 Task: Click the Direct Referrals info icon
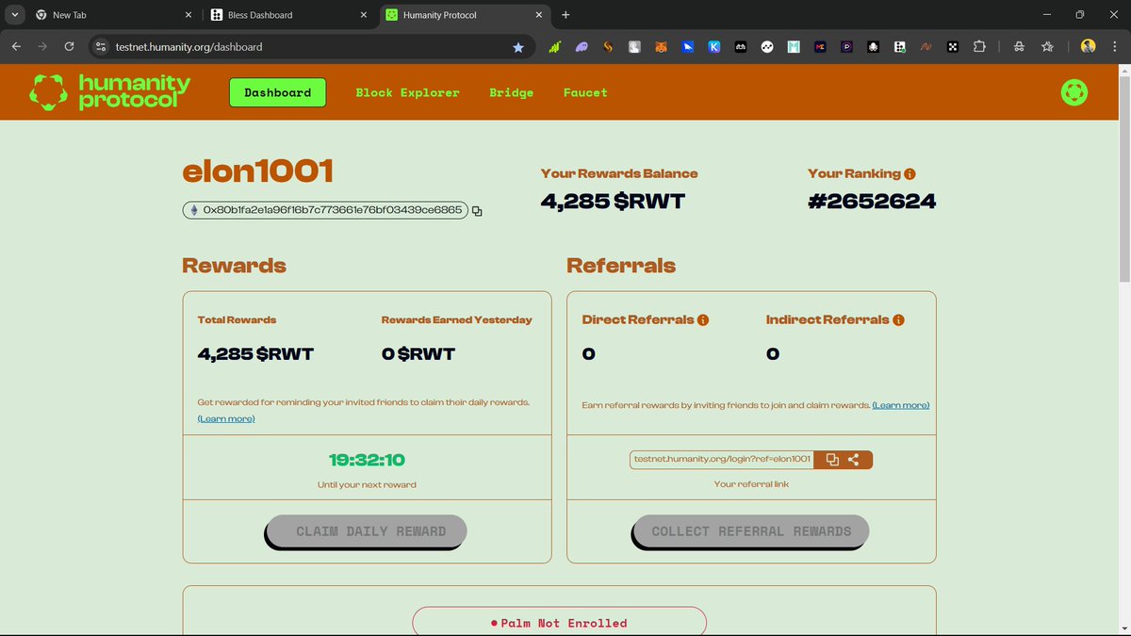point(703,320)
